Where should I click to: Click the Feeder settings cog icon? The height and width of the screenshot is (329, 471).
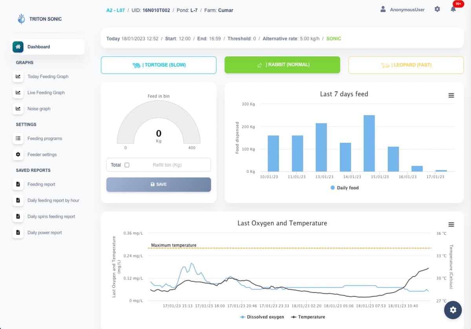18,154
